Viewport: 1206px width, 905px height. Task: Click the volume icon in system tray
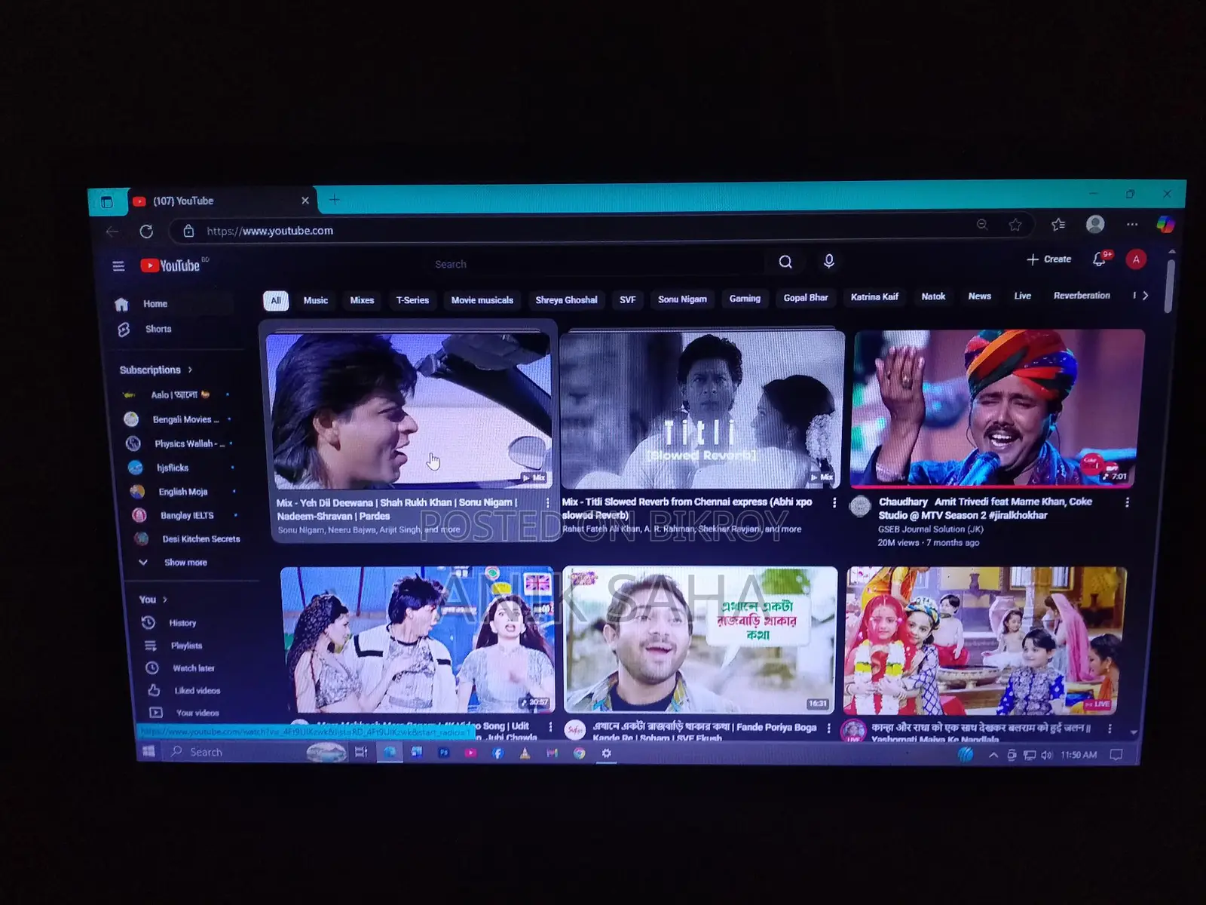1046,755
